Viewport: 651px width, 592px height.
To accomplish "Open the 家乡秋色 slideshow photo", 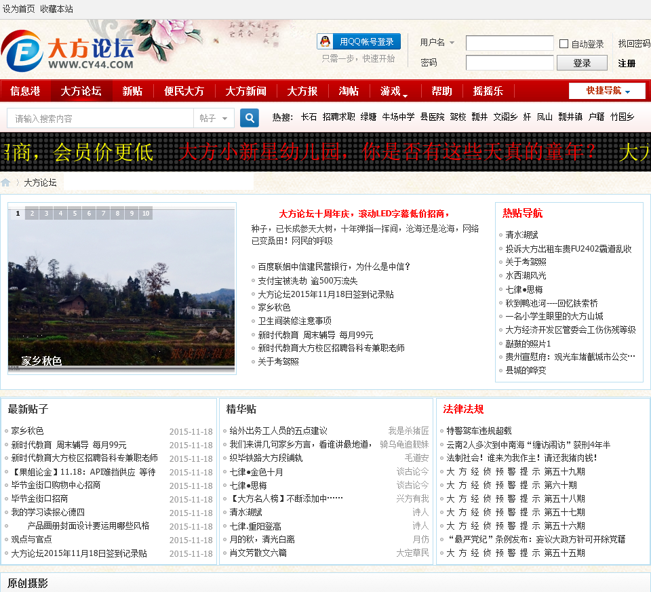I will tap(121, 288).
